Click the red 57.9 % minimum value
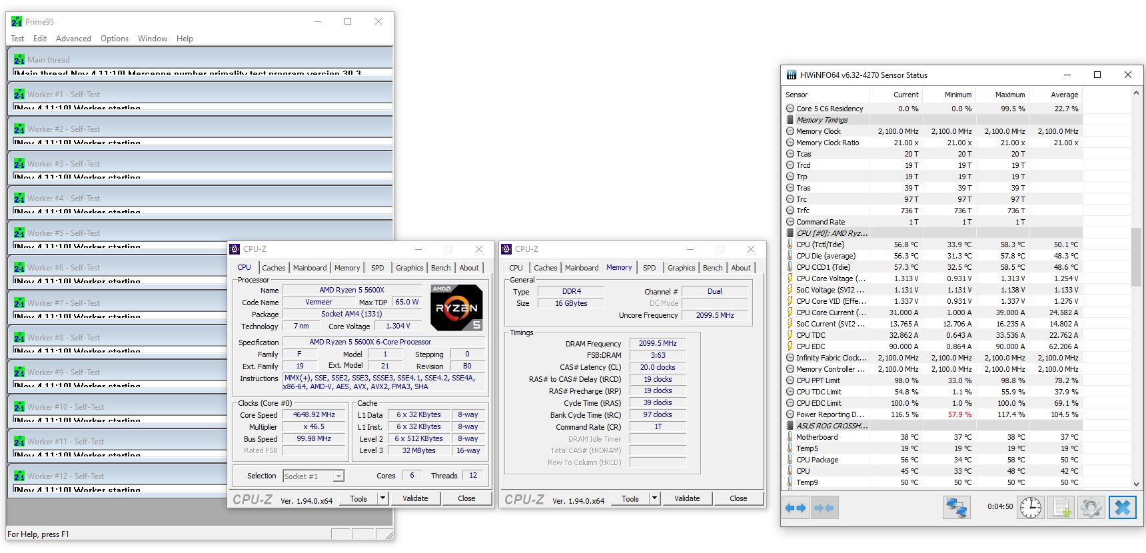The width and height of the screenshot is (1146, 553). [959, 414]
